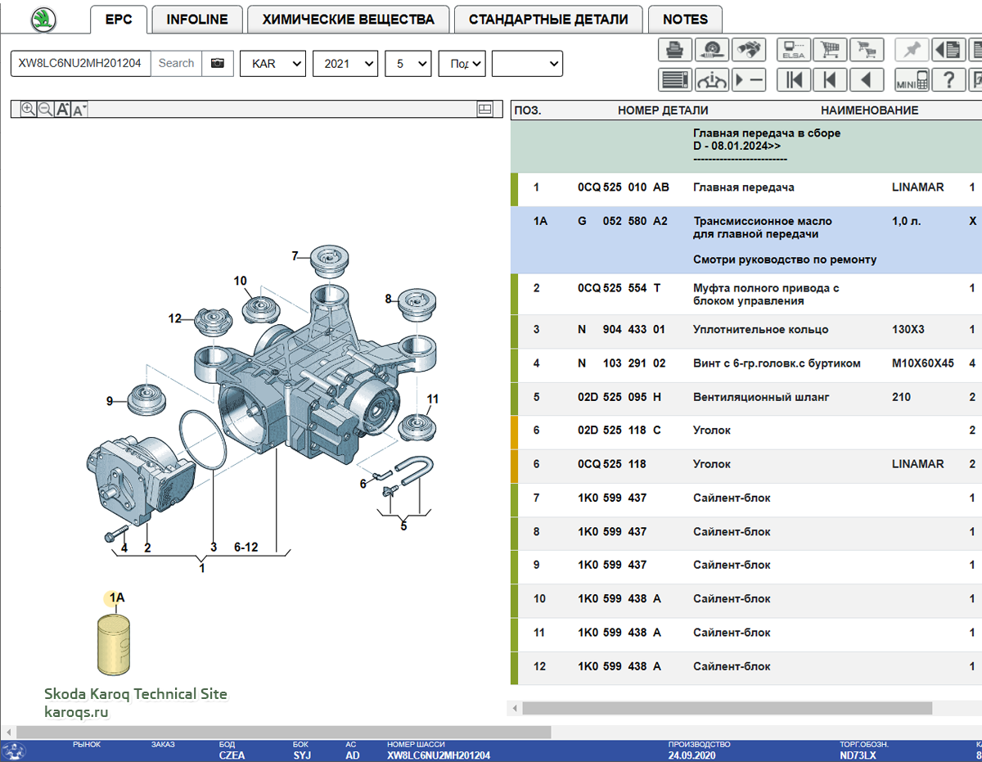Zoom in on the parts diagram
This screenshot has height=762, width=982.
coord(29,109)
